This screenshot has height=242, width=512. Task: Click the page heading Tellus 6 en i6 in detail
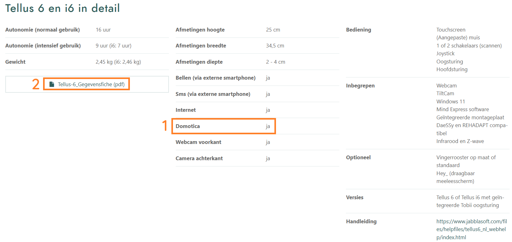coord(62,8)
